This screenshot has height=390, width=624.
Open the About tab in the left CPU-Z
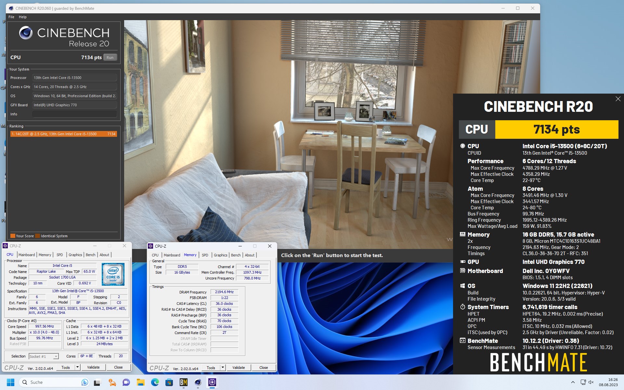pos(104,255)
